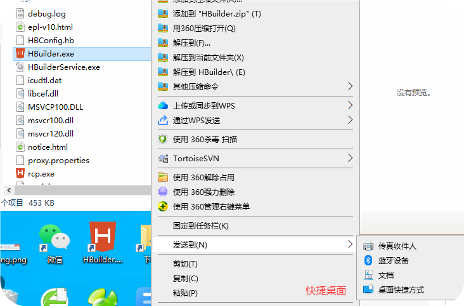Select the file name epl-v10.html

point(50,27)
